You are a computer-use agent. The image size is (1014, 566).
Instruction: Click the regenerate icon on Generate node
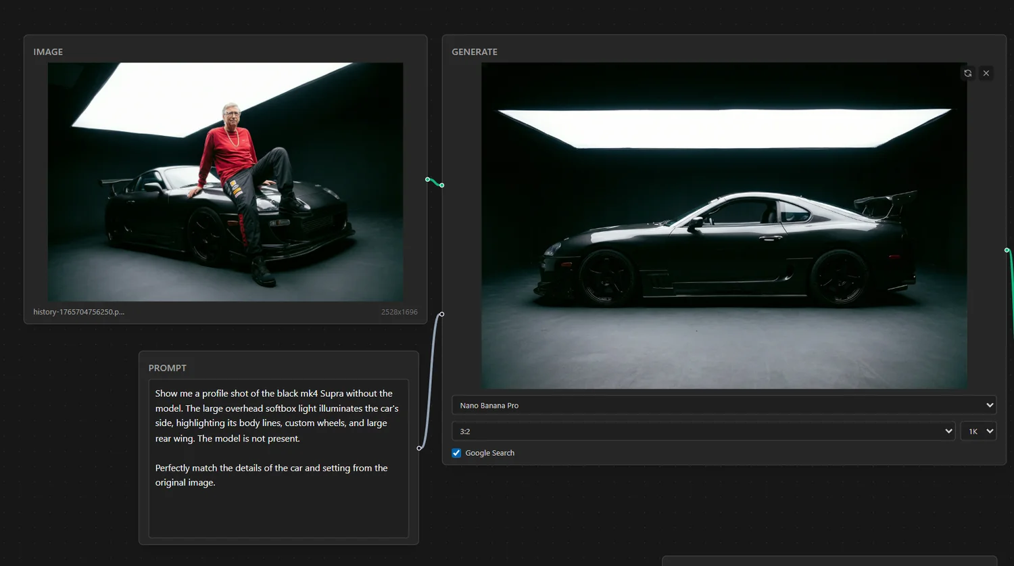(x=968, y=73)
